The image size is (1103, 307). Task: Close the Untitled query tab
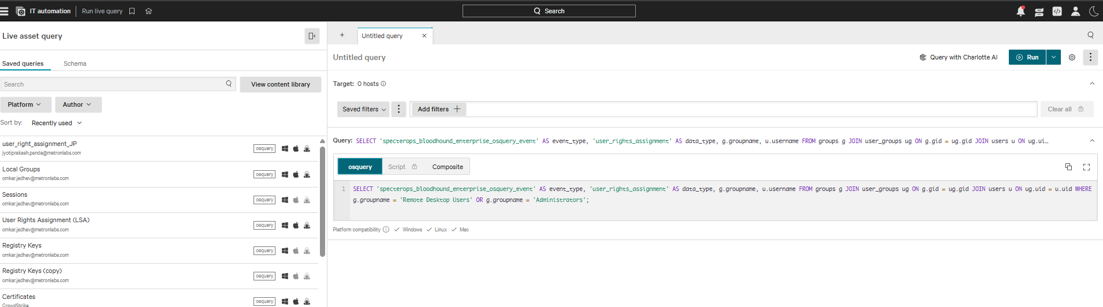pos(424,36)
